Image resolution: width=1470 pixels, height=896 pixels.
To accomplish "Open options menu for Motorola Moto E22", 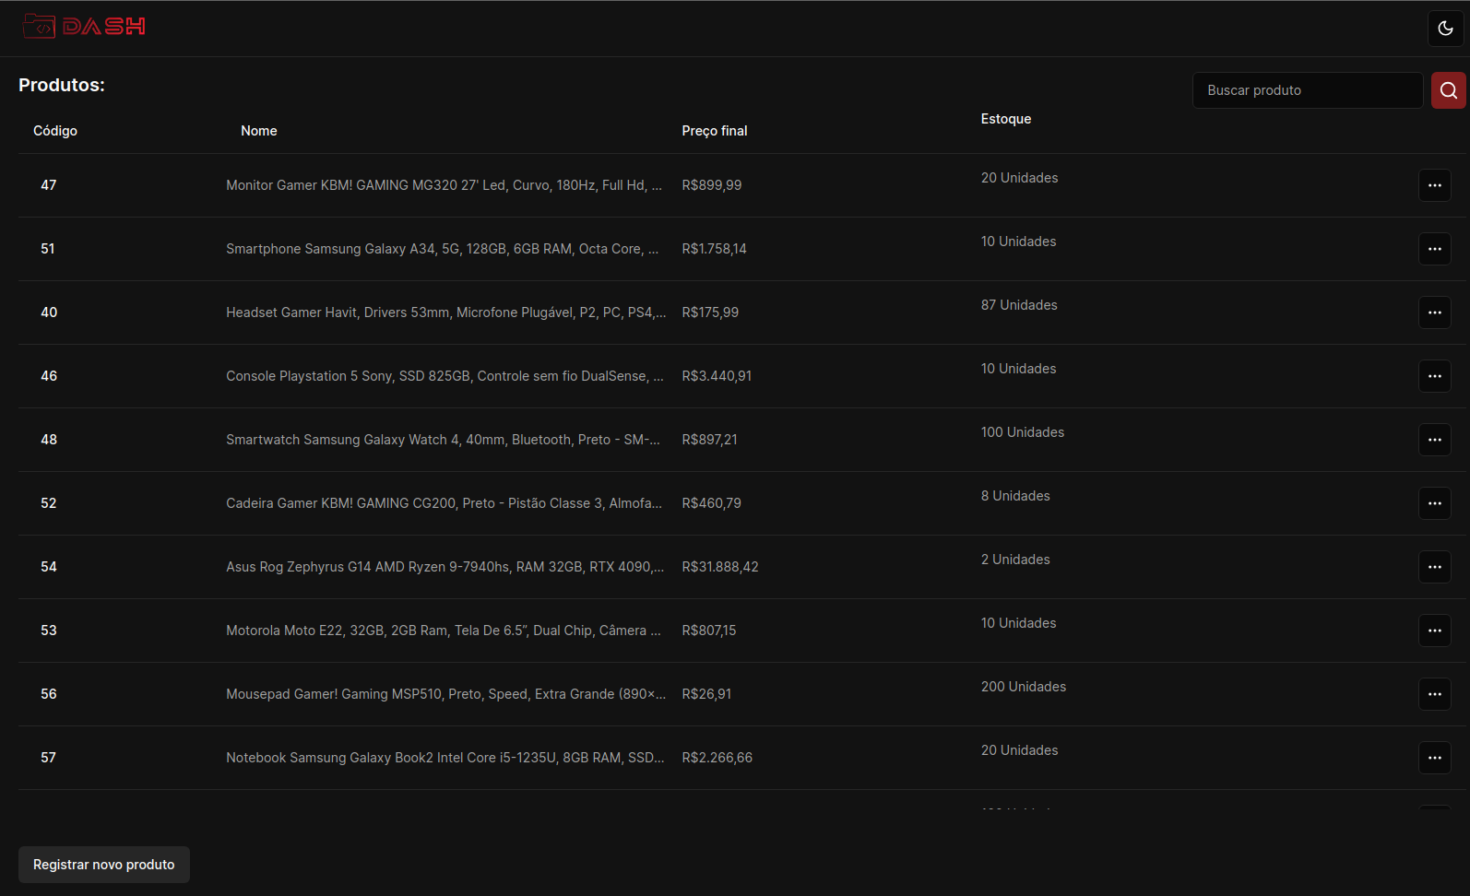I will [x=1434, y=631].
